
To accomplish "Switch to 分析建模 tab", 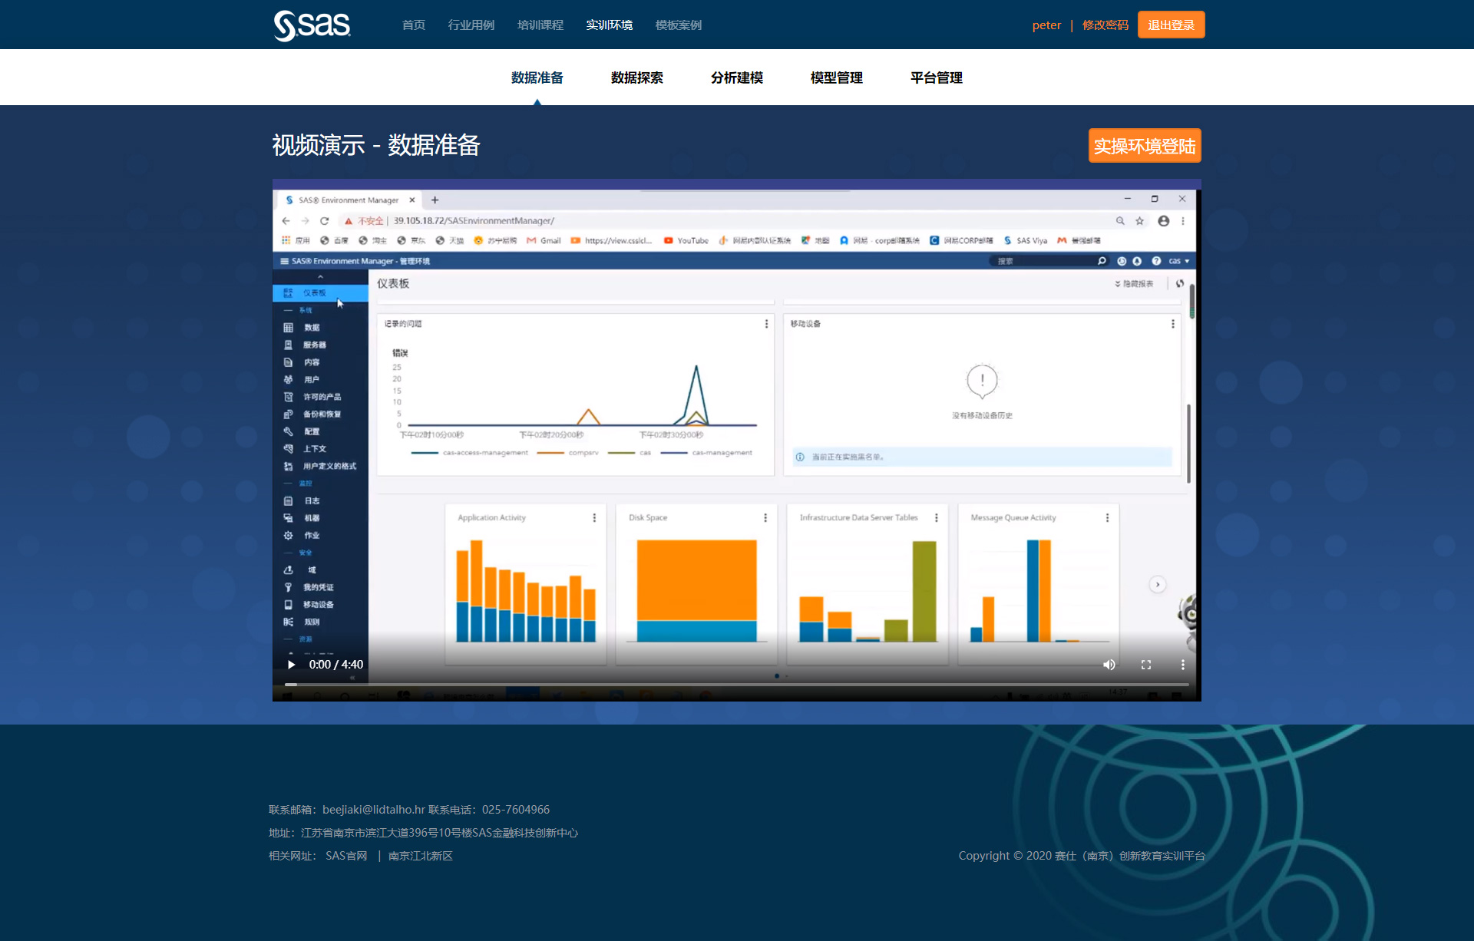I will pos(736,78).
